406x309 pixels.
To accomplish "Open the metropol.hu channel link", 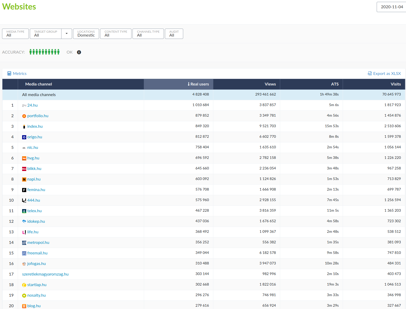I will (38, 243).
